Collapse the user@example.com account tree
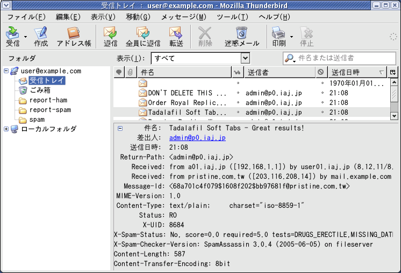 click(6, 71)
